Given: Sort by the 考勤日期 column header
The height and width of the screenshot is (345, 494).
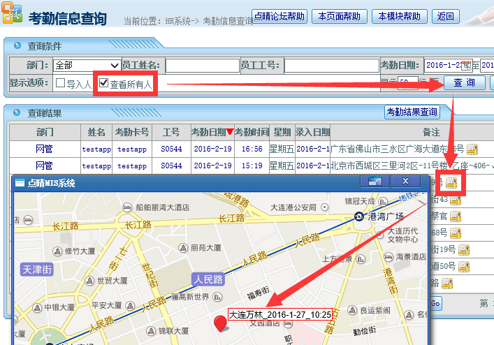Looking at the screenshot, I should tap(212, 132).
